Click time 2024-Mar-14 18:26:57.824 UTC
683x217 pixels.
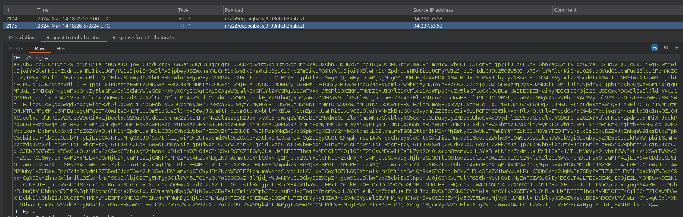tap(74, 26)
